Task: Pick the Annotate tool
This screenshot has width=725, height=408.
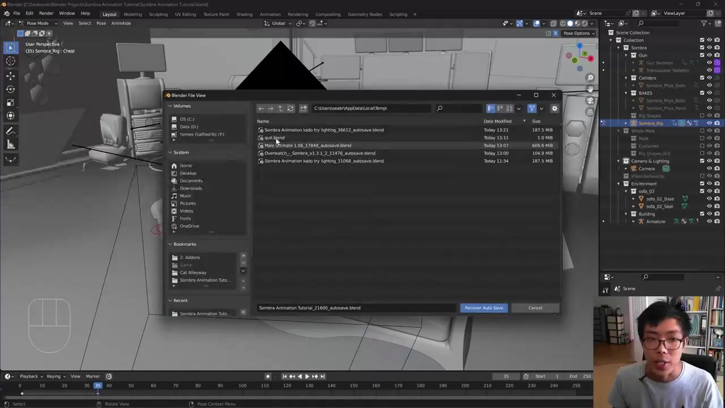Action: [10, 131]
